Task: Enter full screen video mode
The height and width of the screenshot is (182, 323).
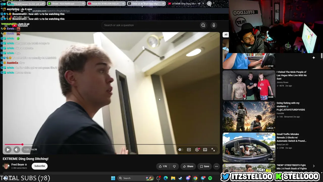Action: (213, 150)
